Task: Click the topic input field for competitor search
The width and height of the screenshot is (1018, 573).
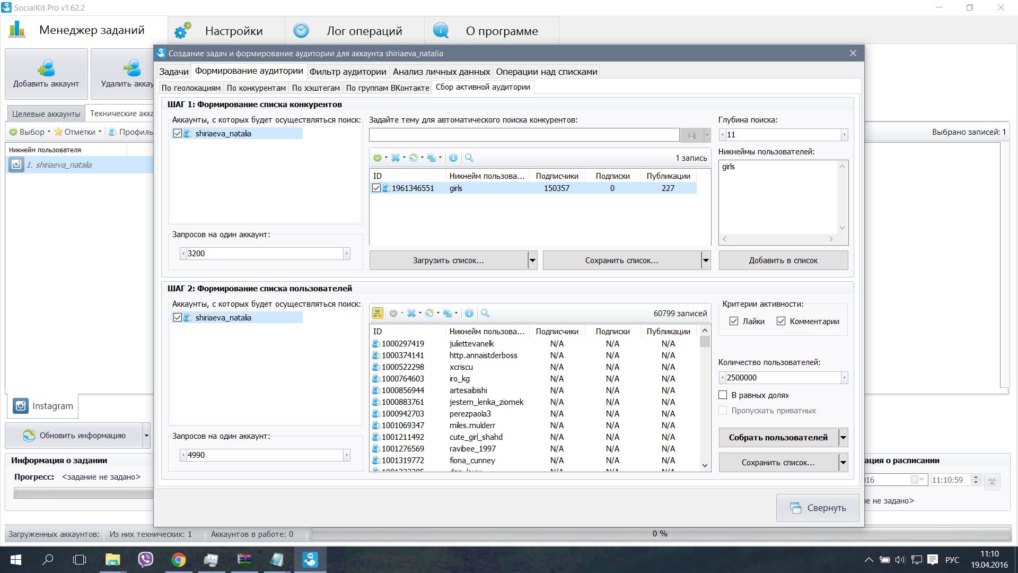Action: [524, 135]
